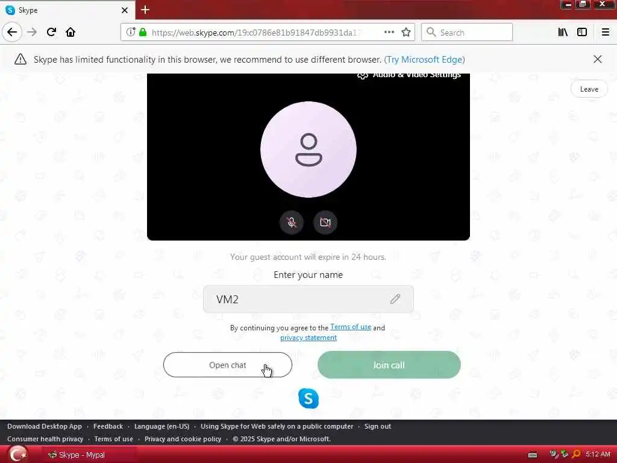Click the Join call button
Image resolution: width=617 pixels, height=463 pixels.
[389, 365]
